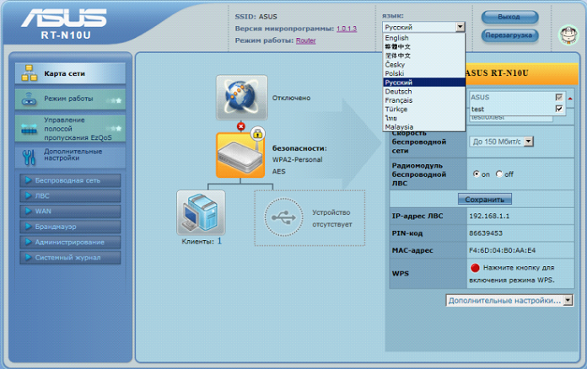Screen dimensions: 587x385
Task: Choose Polski from the language list
Action: coord(423,73)
